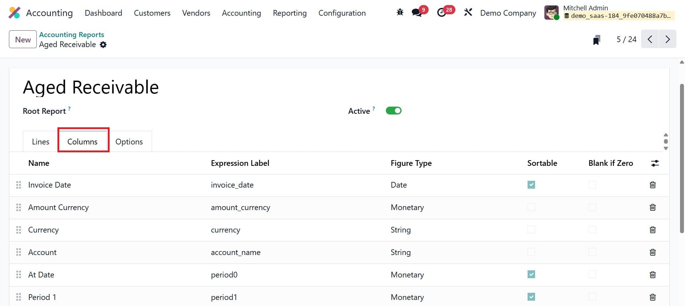The image size is (685, 306).
Task: Sort by Expression Label column header
Action: pyautogui.click(x=240, y=163)
